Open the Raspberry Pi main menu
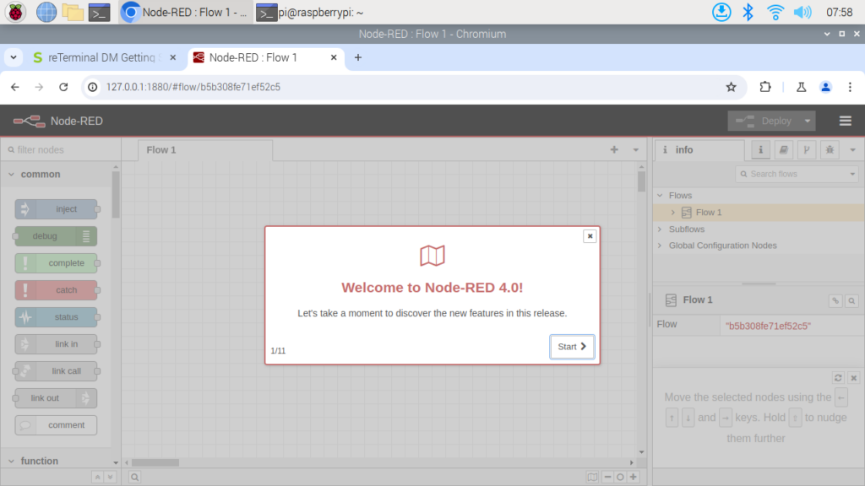This screenshot has width=865, height=486. pyautogui.click(x=15, y=12)
